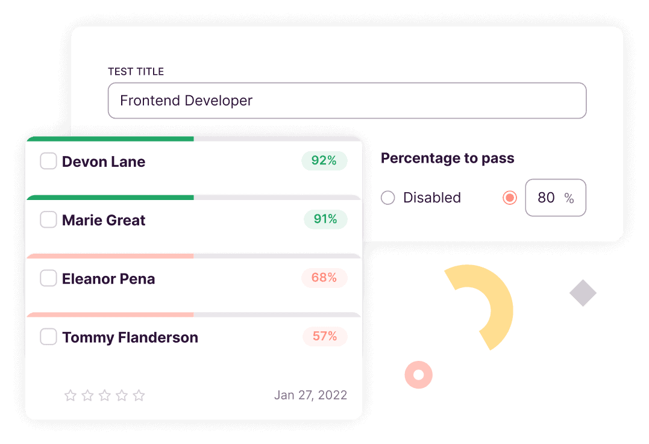Click the 92% score badge for Devon Lane
The width and height of the screenshot is (649, 444).
pos(324,161)
